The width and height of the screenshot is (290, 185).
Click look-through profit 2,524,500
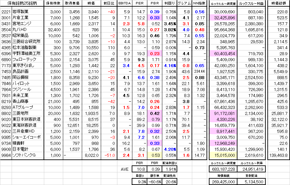pos(254,77)
